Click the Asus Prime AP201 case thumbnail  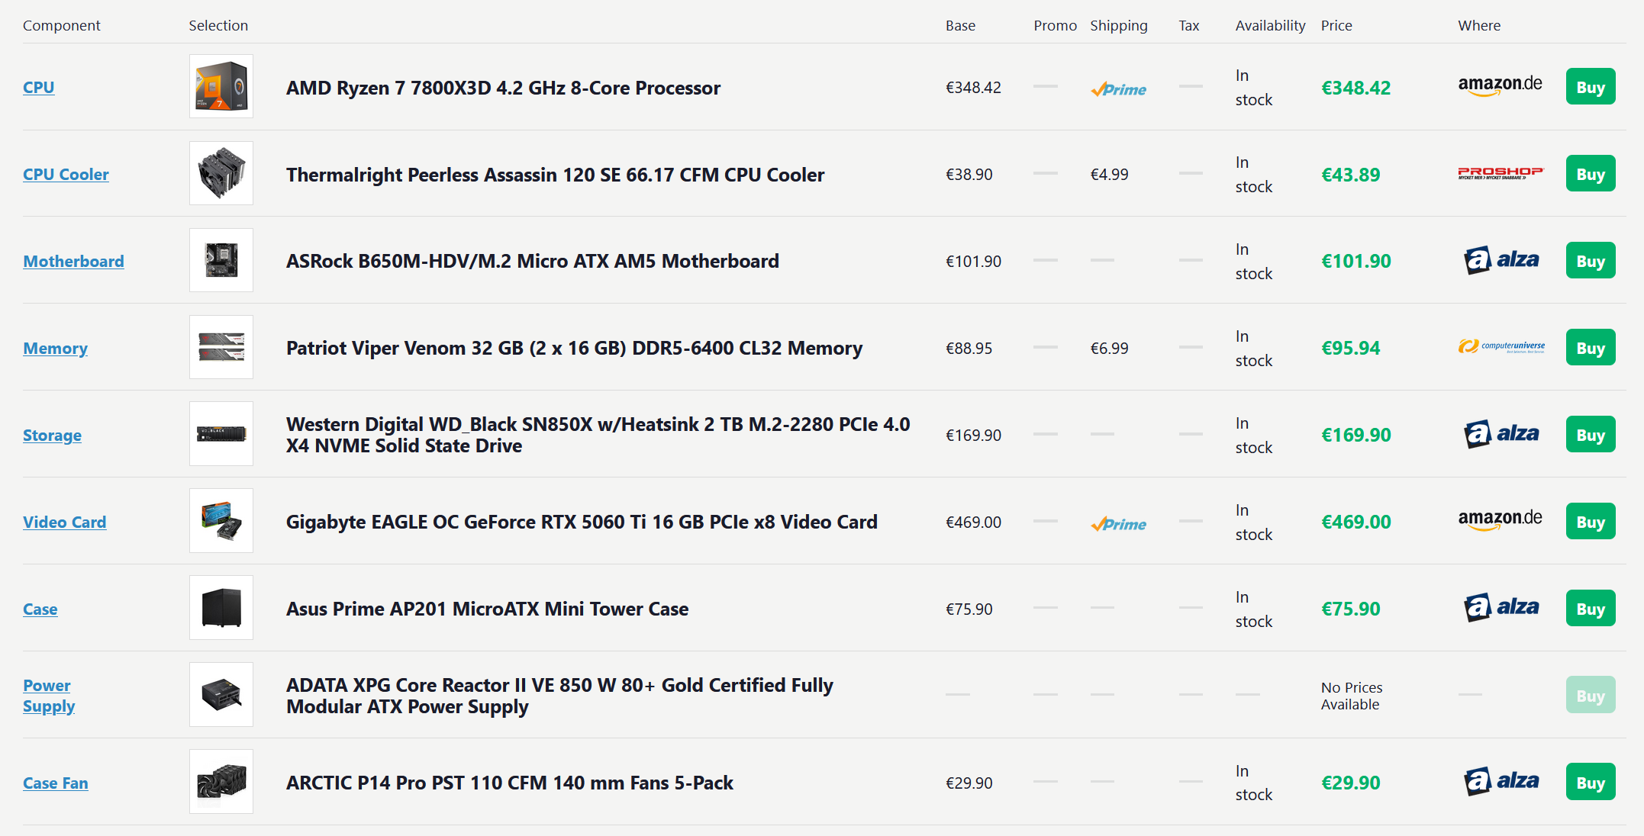point(221,608)
